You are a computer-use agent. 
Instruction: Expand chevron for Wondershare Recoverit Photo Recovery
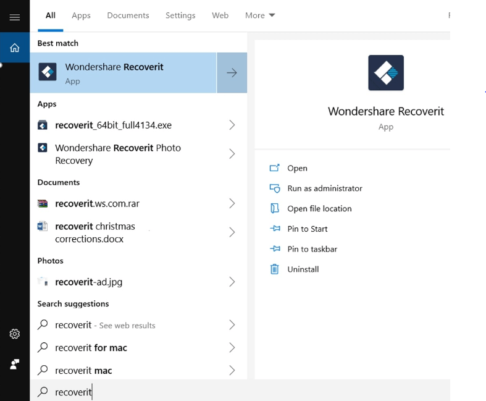coord(232,154)
